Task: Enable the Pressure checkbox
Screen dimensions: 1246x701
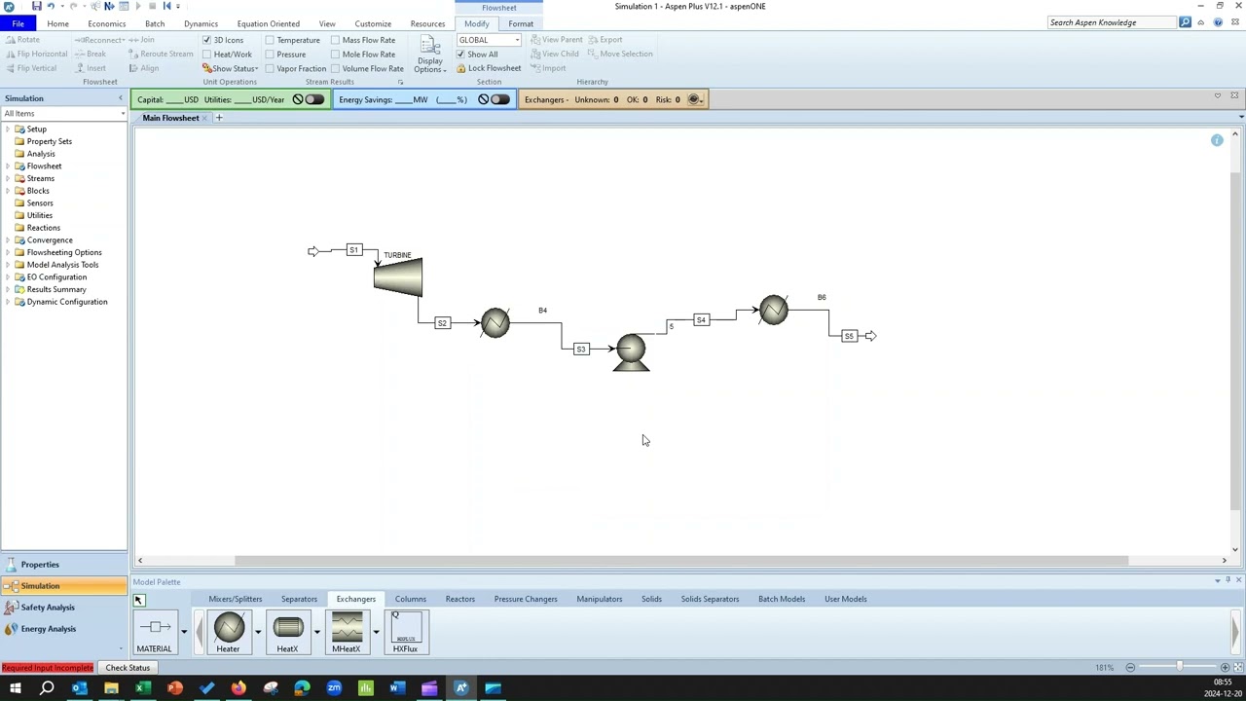Action: tap(270, 55)
